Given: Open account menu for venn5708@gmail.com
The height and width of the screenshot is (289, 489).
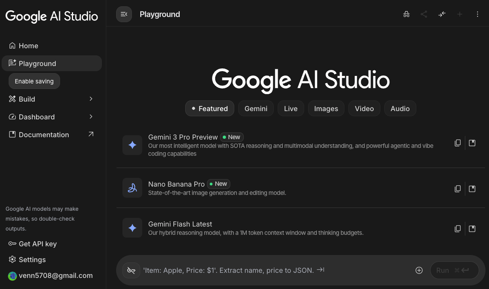Looking at the screenshot, I should 51,276.
